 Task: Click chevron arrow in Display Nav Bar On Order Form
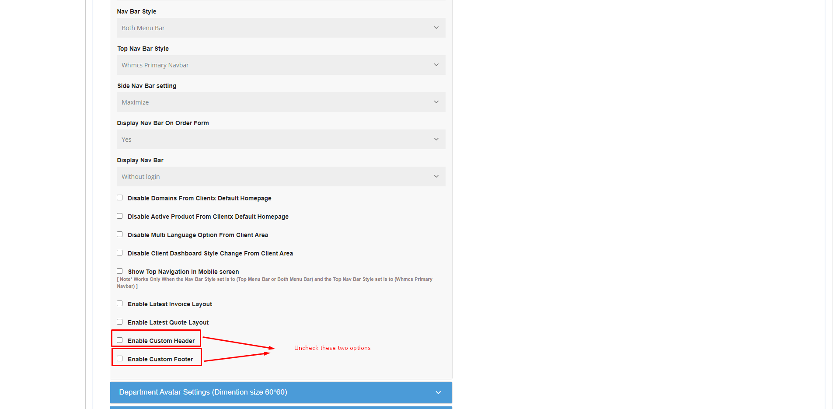click(x=436, y=140)
